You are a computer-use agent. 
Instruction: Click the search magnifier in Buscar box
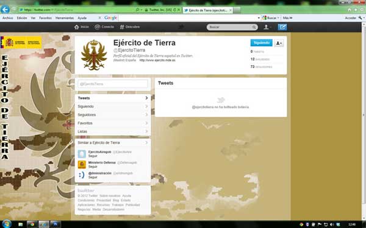[x=254, y=27]
